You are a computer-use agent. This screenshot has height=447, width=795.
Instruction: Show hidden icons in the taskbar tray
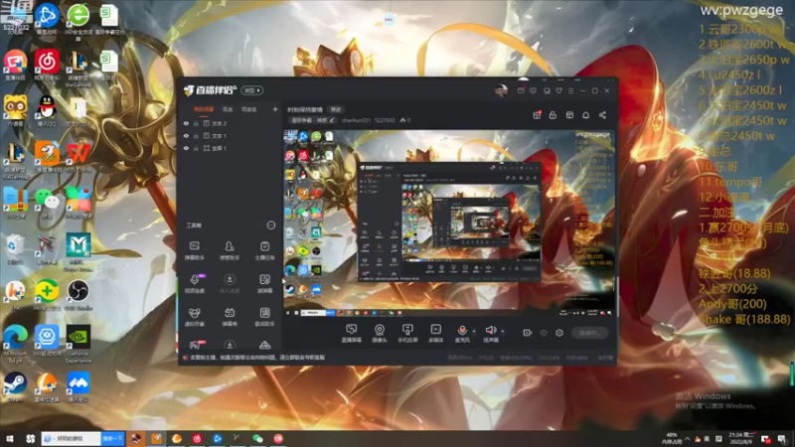(687, 439)
